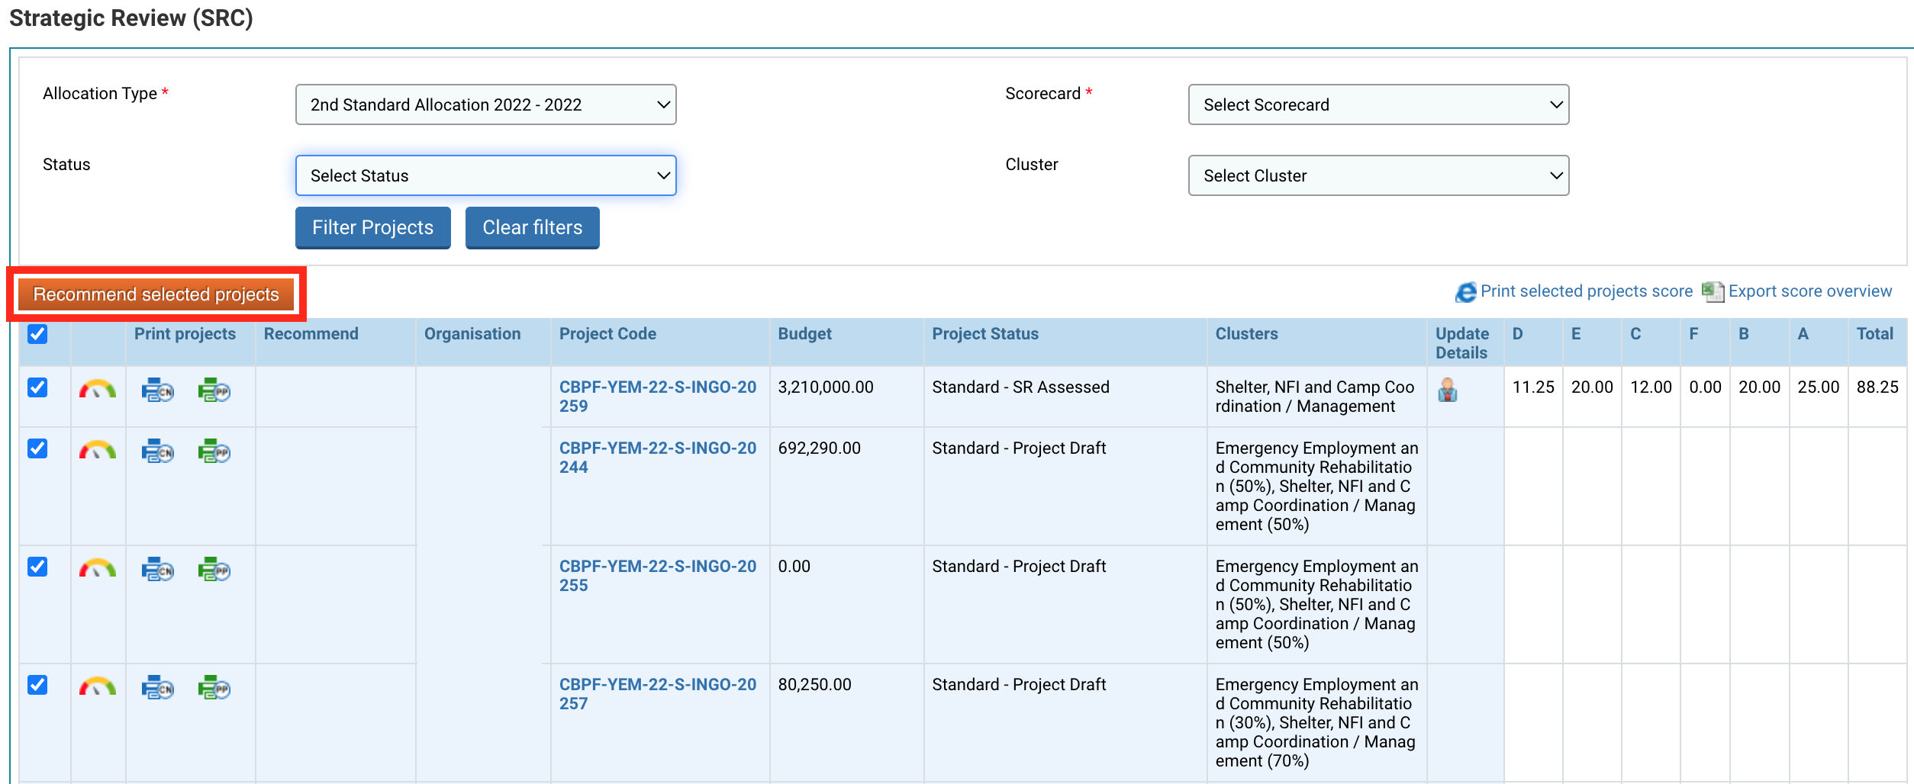Click the C score value 12.00
This screenshot has height=784, width=1914.
(1651, 387)
